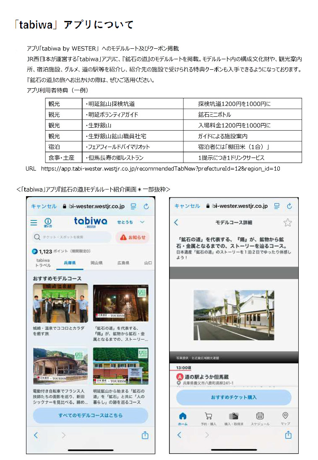Tap すべてのモデルコースはこちら button

[x=90, y=415]
